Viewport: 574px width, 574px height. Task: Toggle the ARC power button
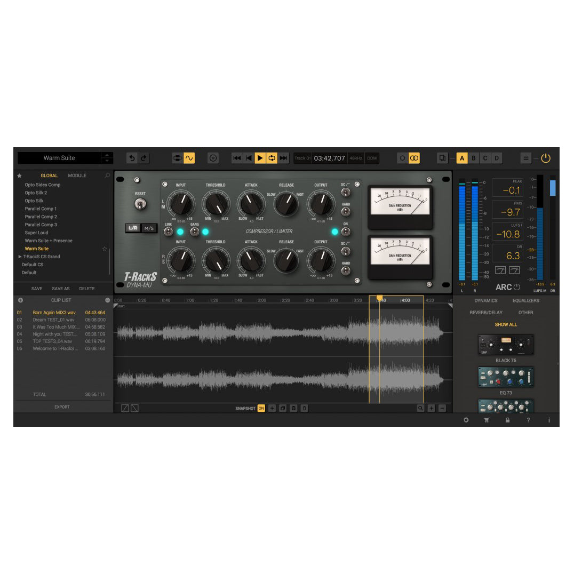pos(516,288)
